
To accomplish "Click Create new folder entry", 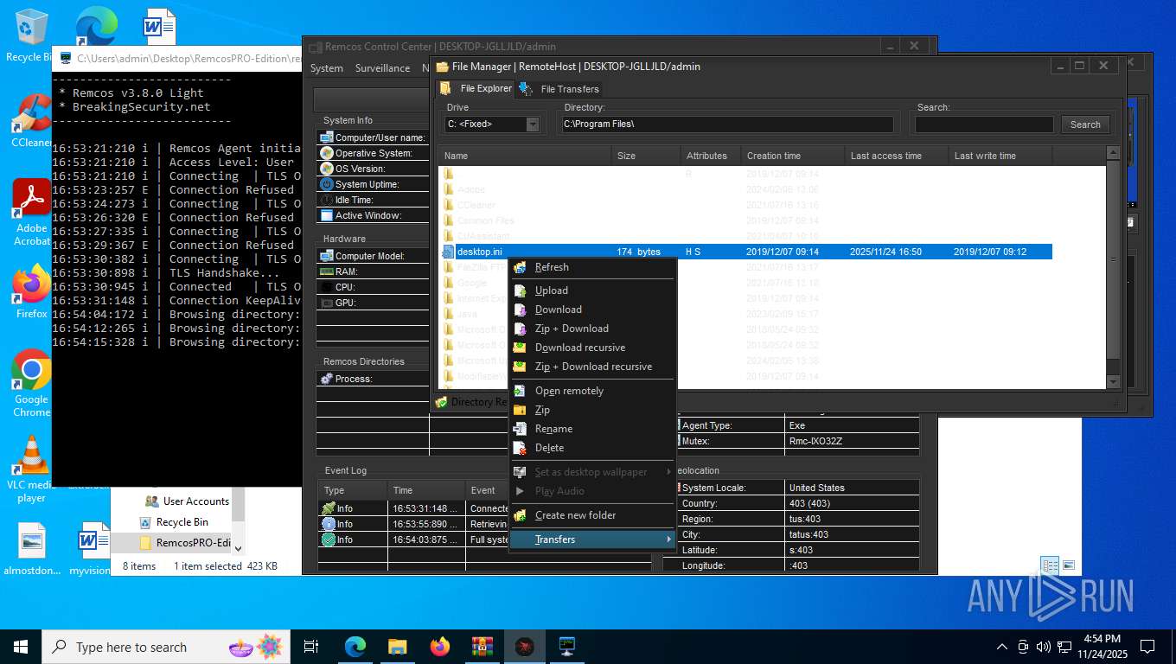I will (575, 515).
